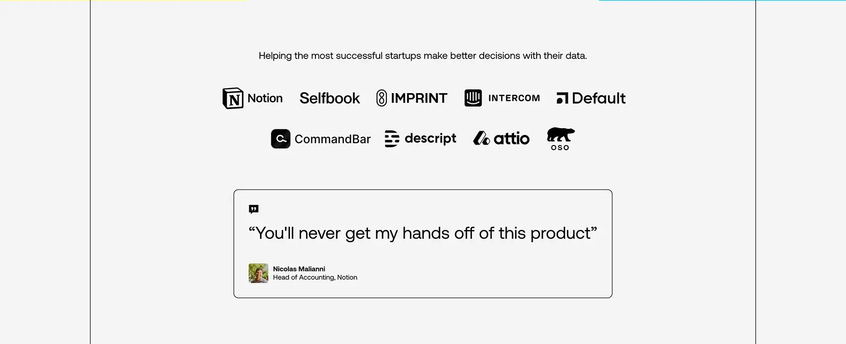Click the Imprint oval emblem icon
The image size is (846, 344).
(382, 98)
